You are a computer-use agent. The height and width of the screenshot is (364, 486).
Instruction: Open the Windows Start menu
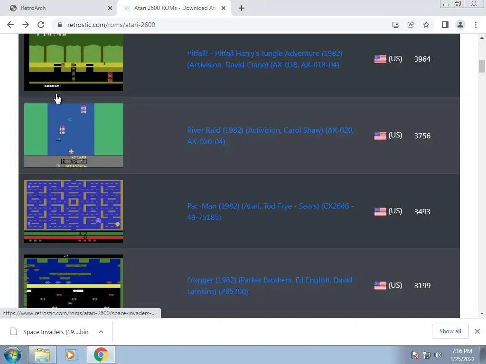pyautogui.click(x=12, y=355)
